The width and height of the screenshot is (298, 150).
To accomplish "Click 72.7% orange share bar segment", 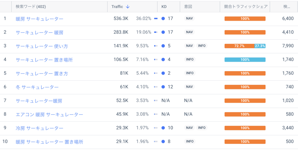I will 240,46.
